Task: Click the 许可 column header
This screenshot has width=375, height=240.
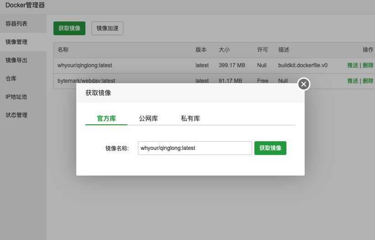Action: coord(263,50)
